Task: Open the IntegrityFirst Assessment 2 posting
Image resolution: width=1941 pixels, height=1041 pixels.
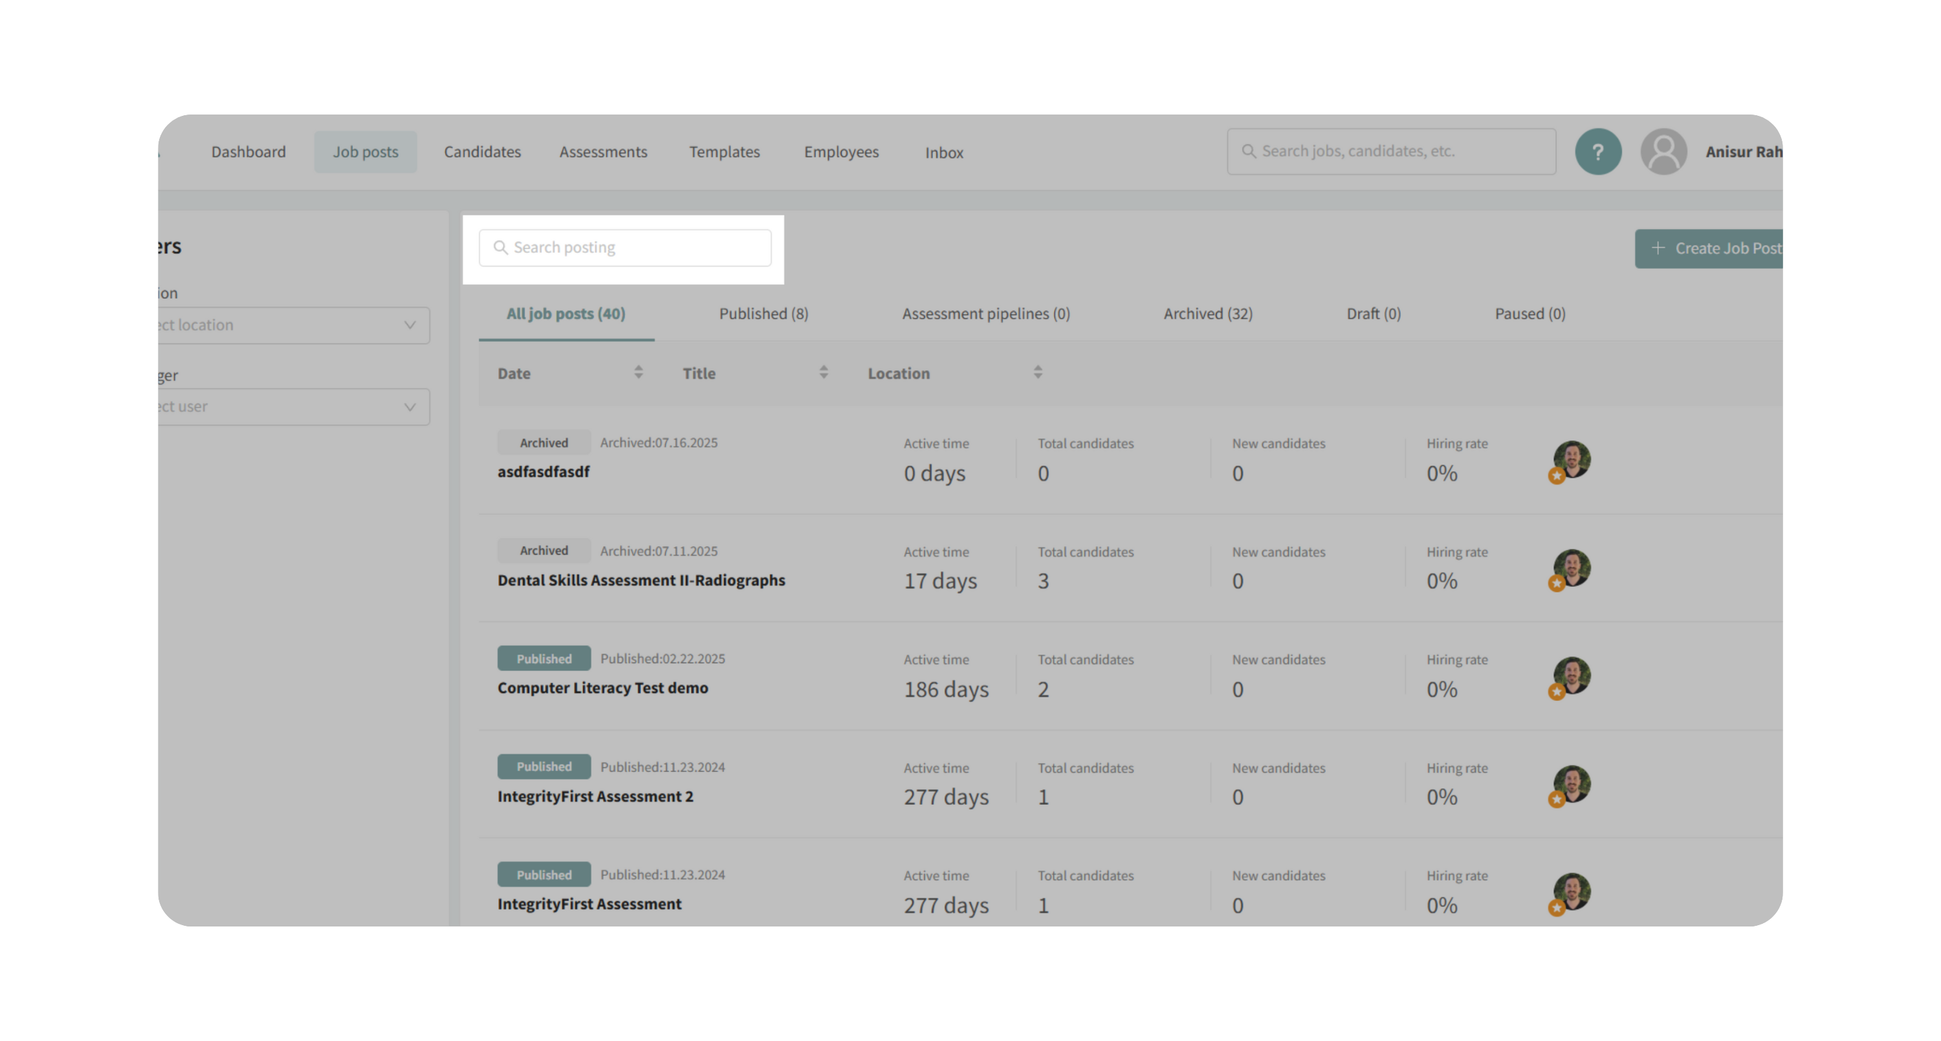Action: tap(595, 796)
